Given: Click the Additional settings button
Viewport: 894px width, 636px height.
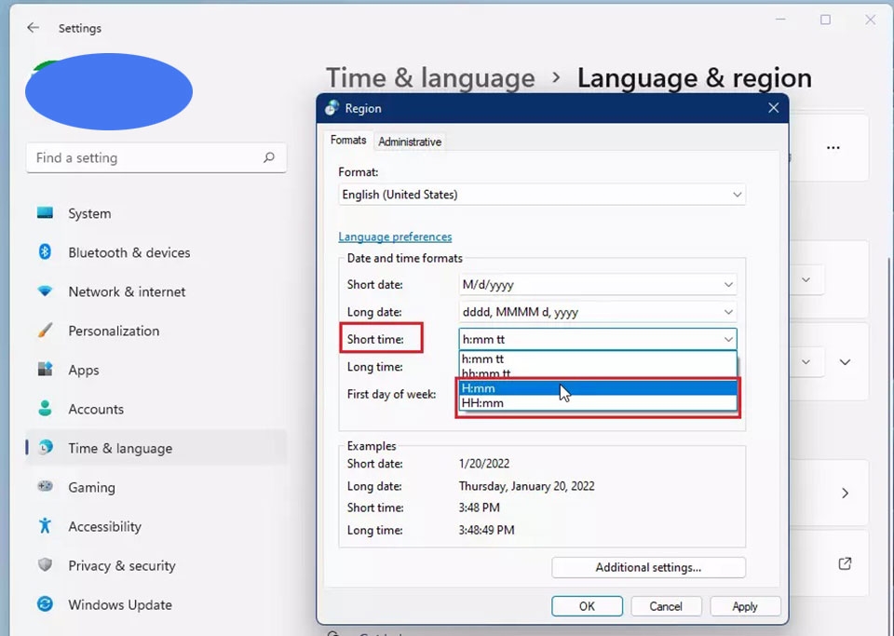Looking at the screenshot, I should [x=648, y=567].
